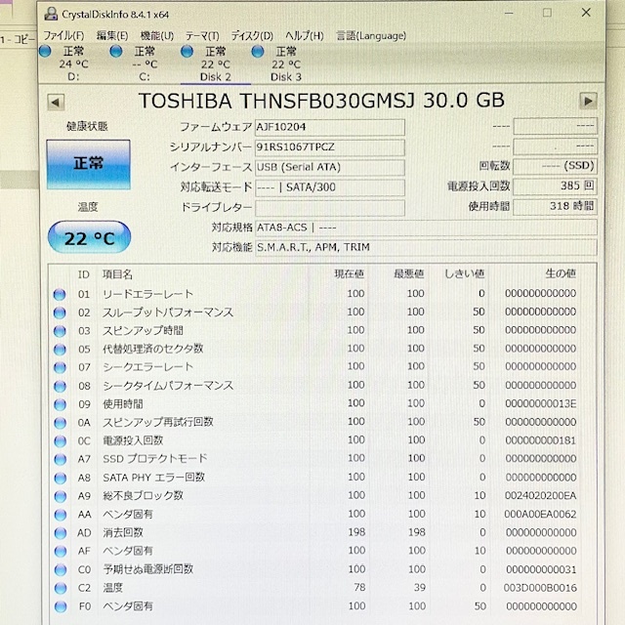
Task: Open the 編集(E) menu
Action: pos(112,36)
